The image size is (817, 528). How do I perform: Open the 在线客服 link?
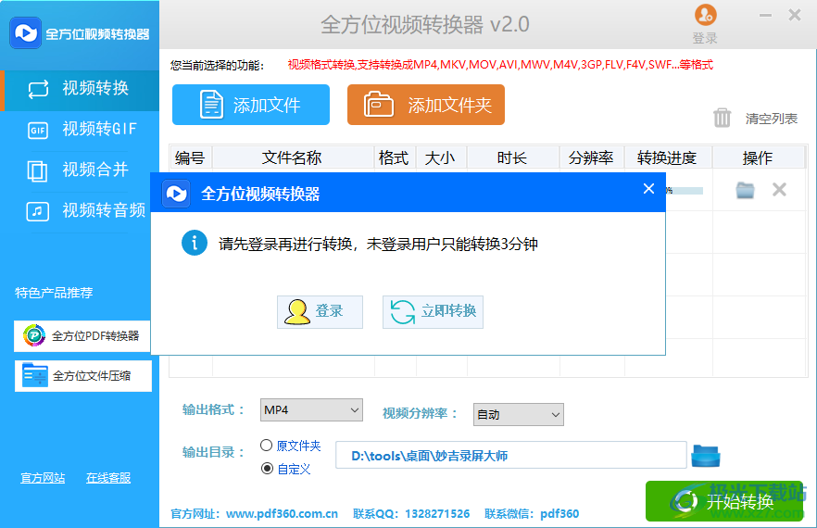[x=108, y=477]
